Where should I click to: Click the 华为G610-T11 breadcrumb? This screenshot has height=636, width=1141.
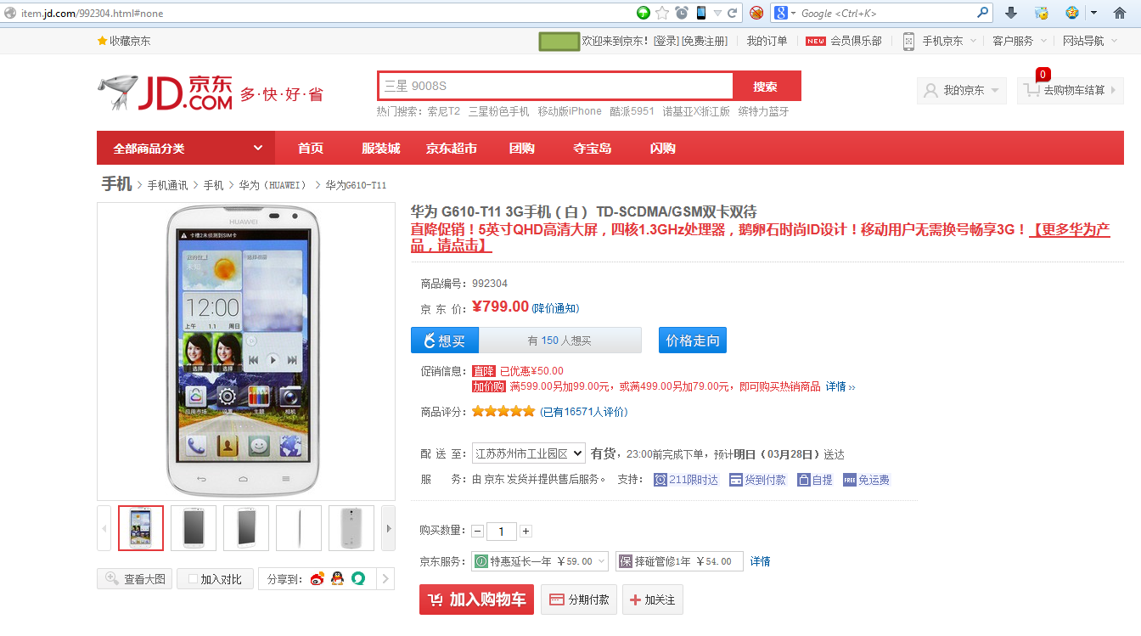[356, 185]
